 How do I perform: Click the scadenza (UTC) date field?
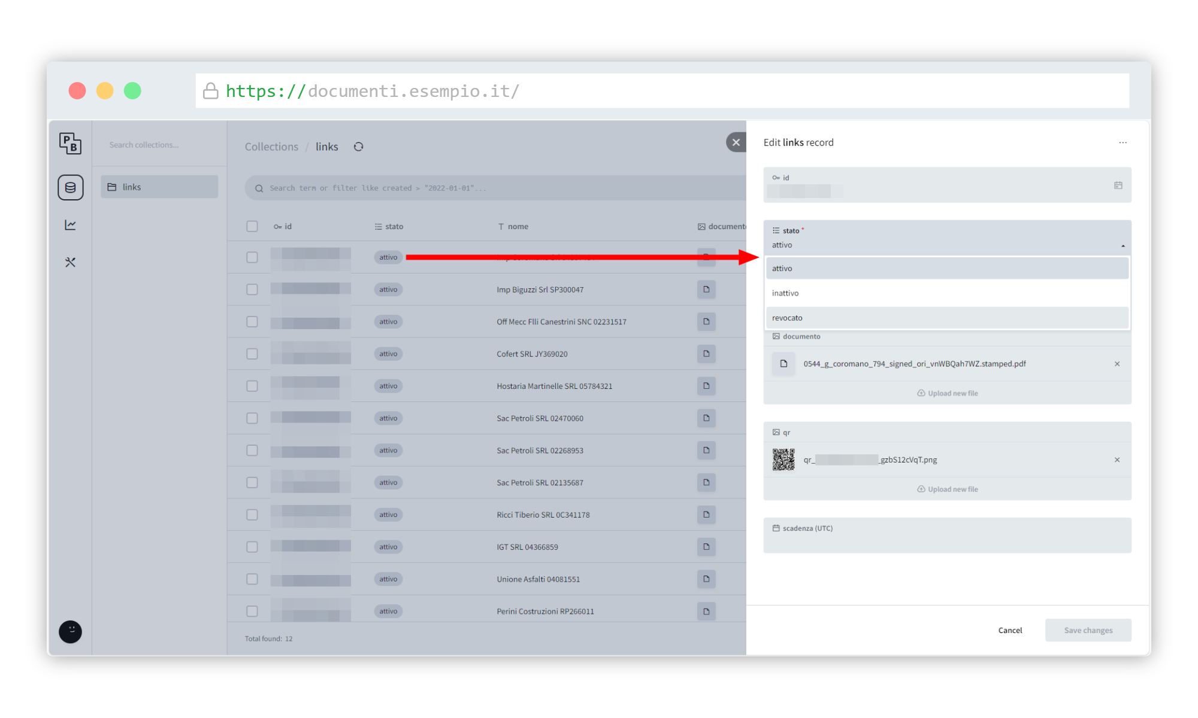[947, 535]
